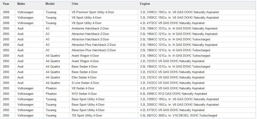Select the Ambiente Hatchback 2-Door trim cell
This screenshot has width=257, height=119.
click(x=104, y=29)
